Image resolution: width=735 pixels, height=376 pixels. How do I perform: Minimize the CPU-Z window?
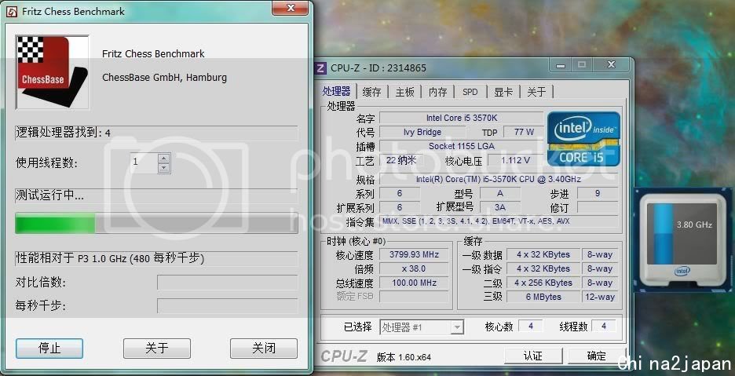pos(560,65)
